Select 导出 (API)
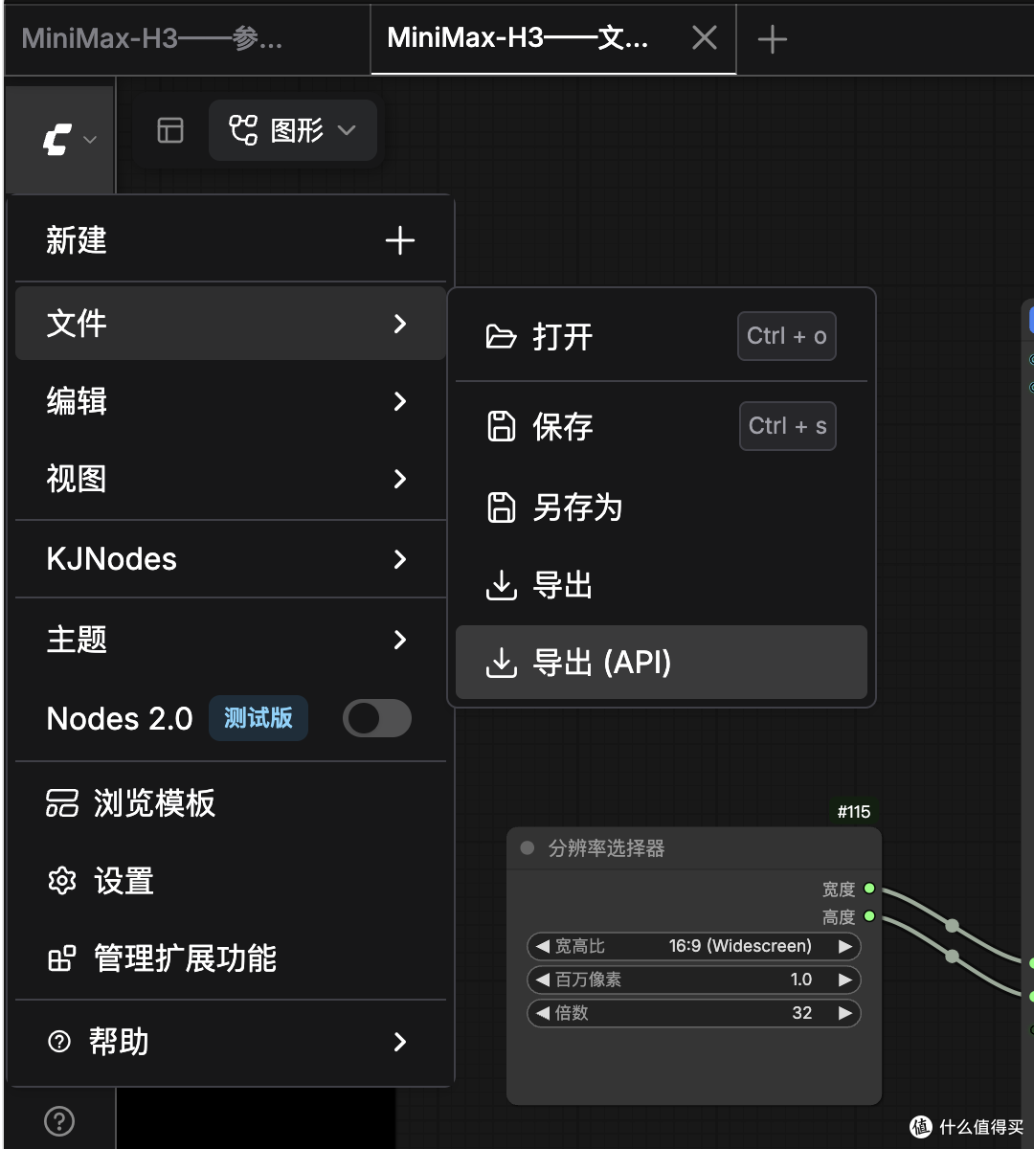The height and width of the screenshot is (1149, 1034). [x=662, y=663]
